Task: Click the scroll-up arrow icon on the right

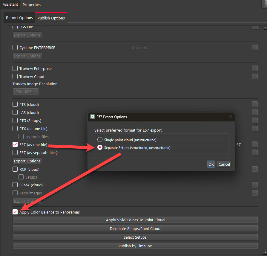Action: (x=265, y=27)
